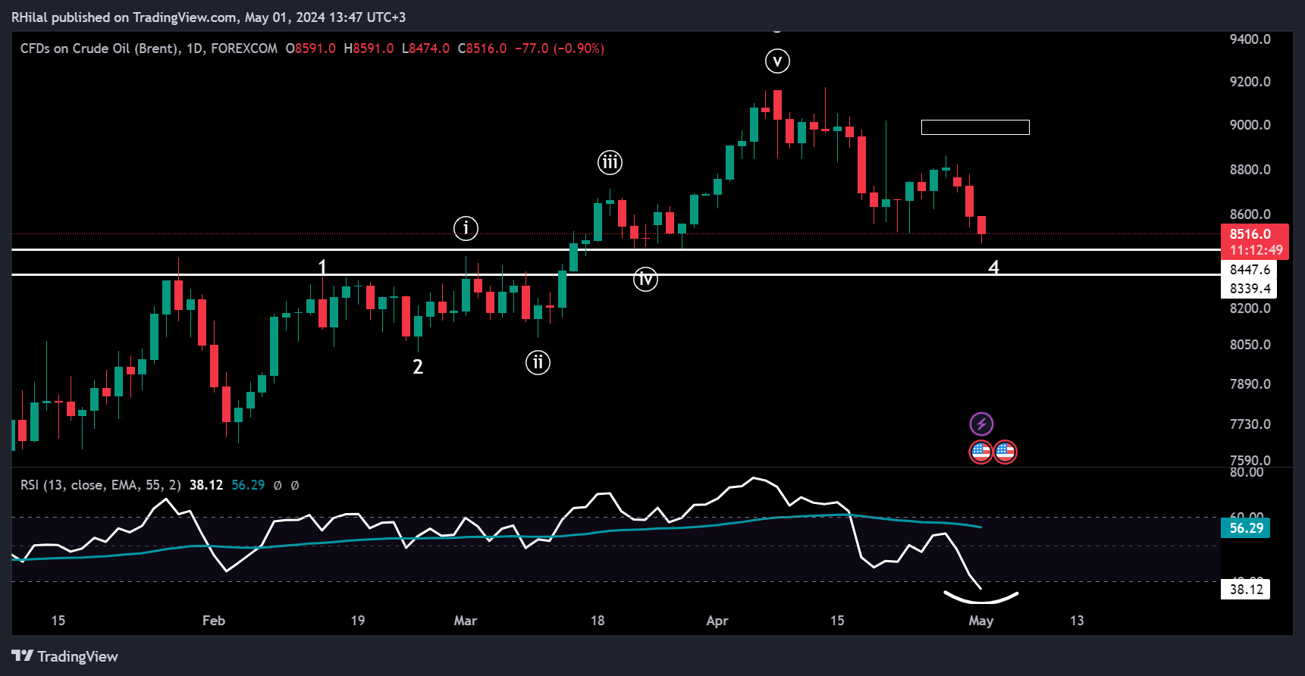Click the 9400.0 price axis label
The width and height of the screenshot is (1305, 676).
[1250, 39]
